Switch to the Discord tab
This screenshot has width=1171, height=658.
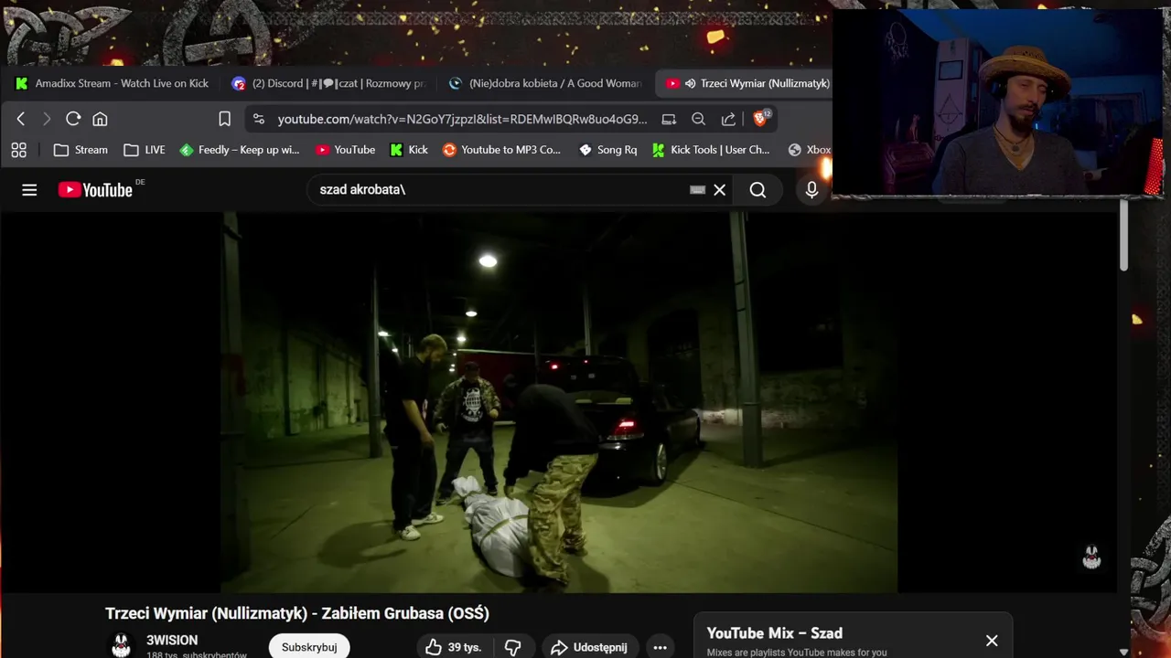[328, 83]
